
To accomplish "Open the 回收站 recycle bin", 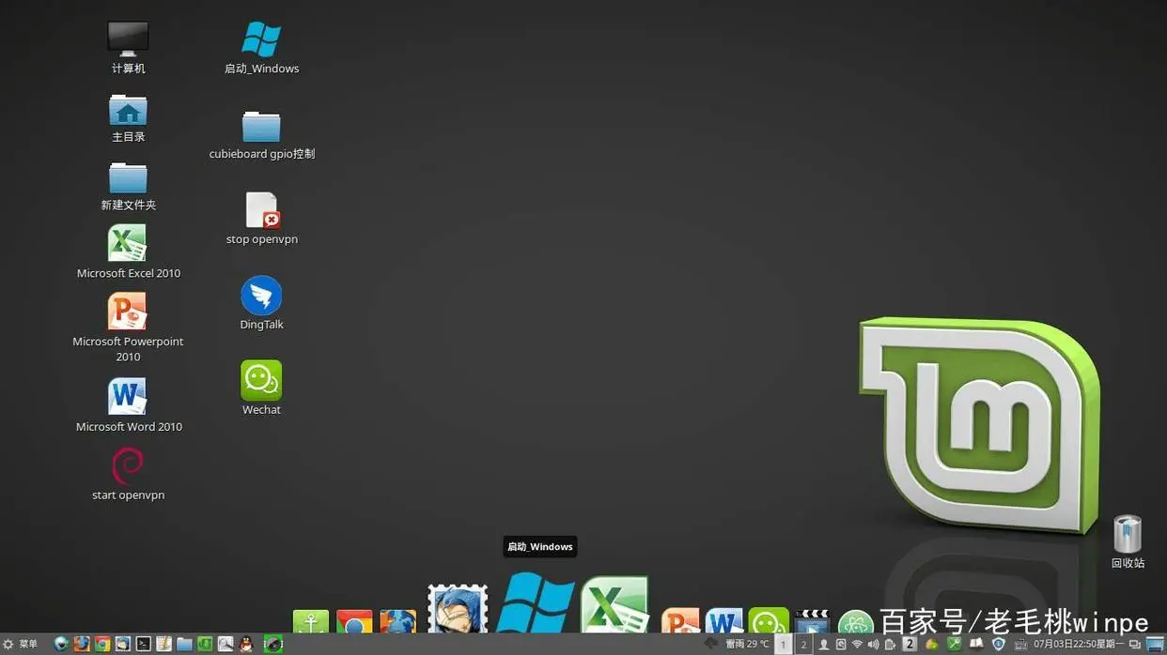I will [x=1128, y=541].
